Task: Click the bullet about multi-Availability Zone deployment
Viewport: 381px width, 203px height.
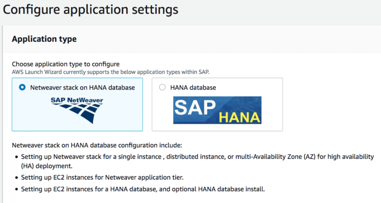Action: [197, 157]
